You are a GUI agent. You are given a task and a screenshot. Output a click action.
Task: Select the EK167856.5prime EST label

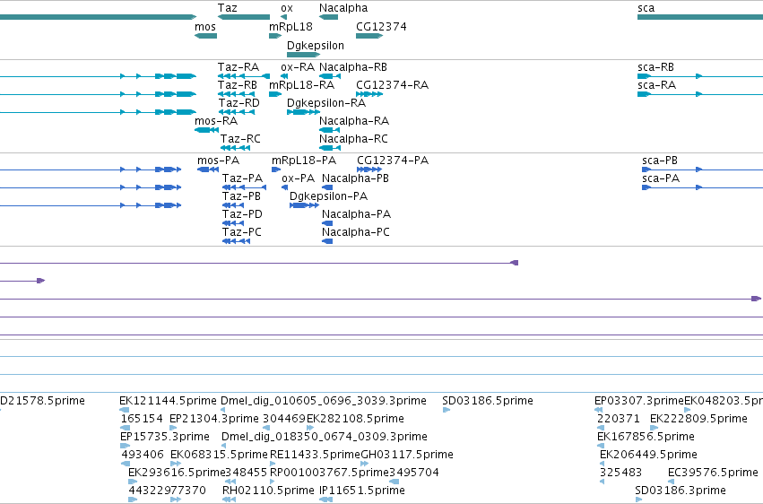click(646, 437)
